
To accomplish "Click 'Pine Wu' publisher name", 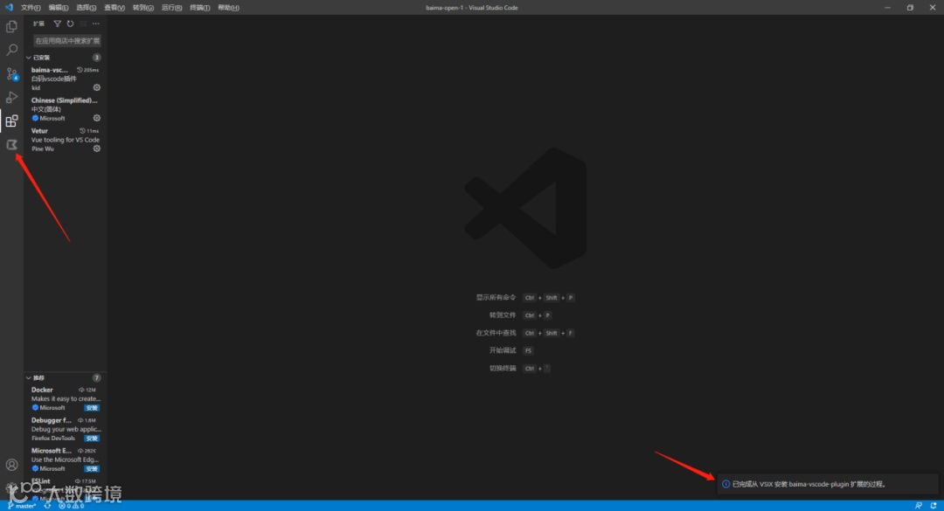I will (x=43, y=148).
